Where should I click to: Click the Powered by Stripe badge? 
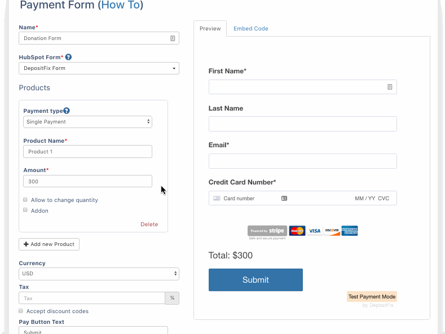point(267,231)
